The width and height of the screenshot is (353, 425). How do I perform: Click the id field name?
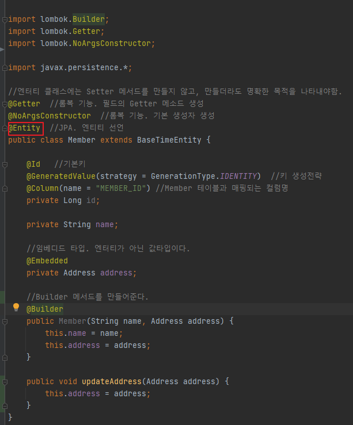click(x=91, y=200)
